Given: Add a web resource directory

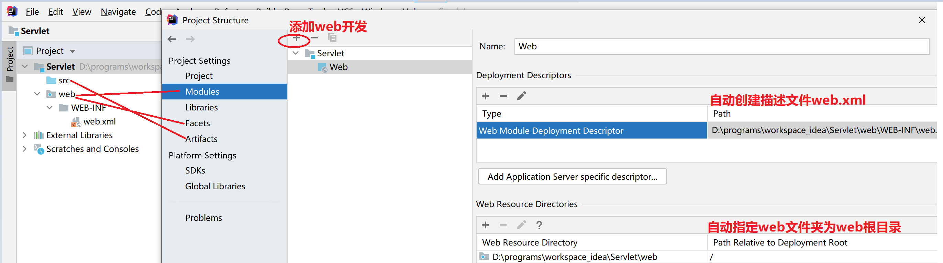Looking at the screenshot, I should pos(485,225).
